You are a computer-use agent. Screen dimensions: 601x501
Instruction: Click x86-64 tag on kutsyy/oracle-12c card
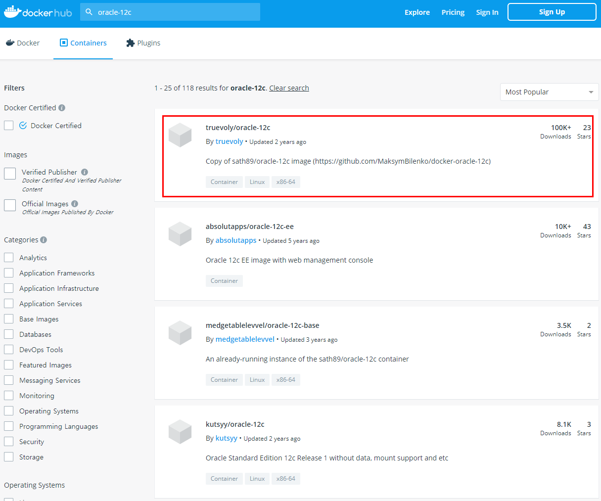[x=286, y=479]
